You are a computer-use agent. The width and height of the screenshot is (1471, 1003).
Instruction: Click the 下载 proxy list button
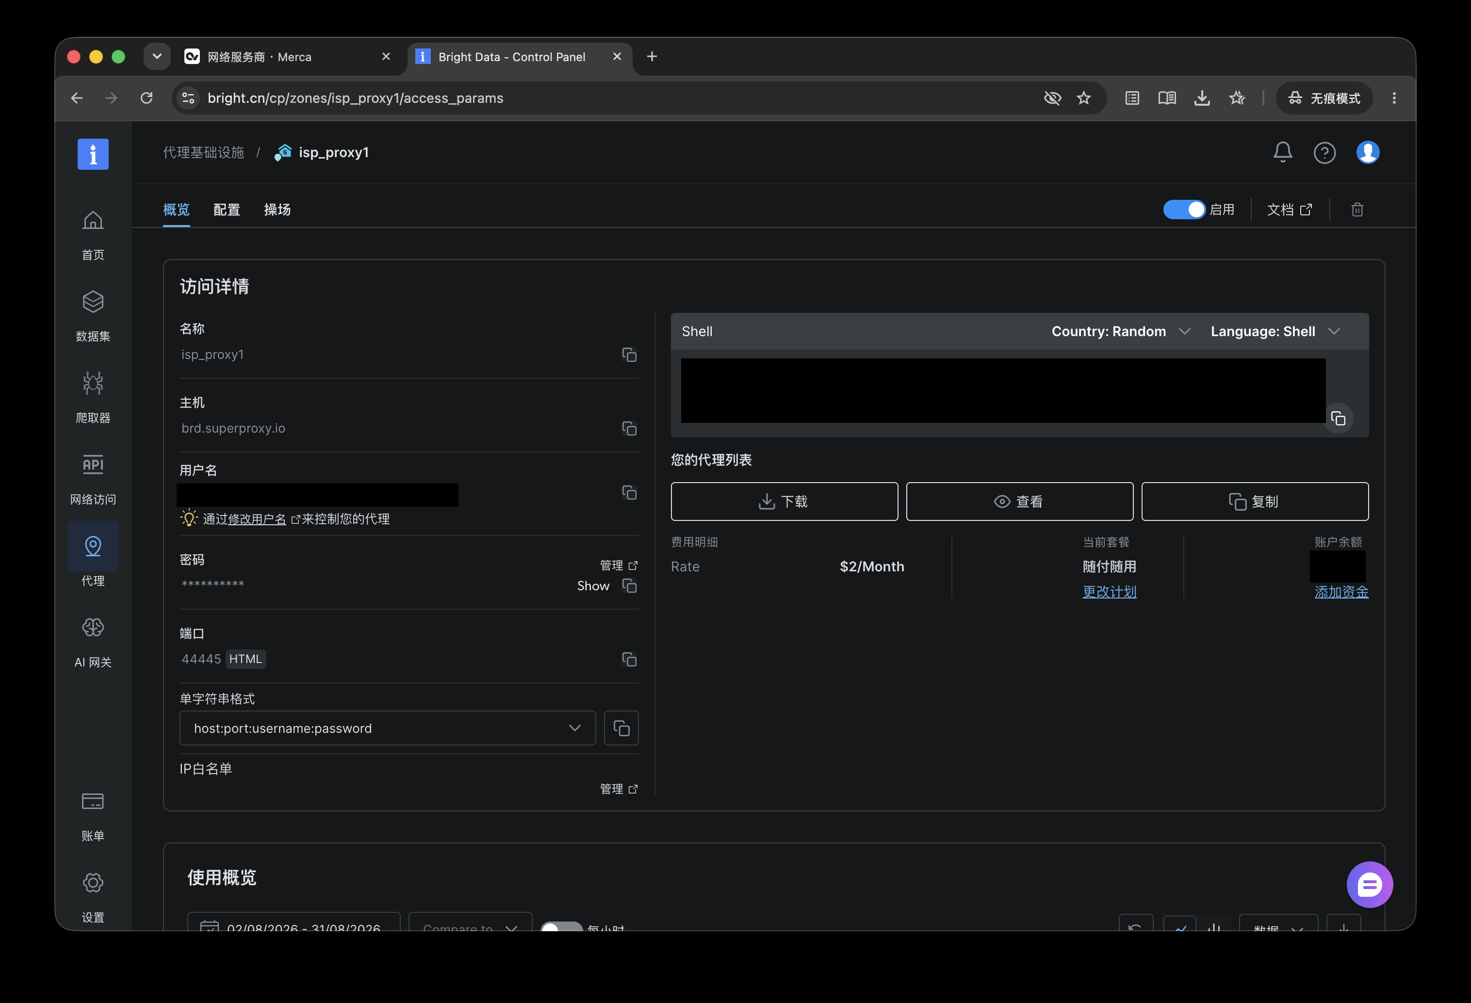click(784, 502)
